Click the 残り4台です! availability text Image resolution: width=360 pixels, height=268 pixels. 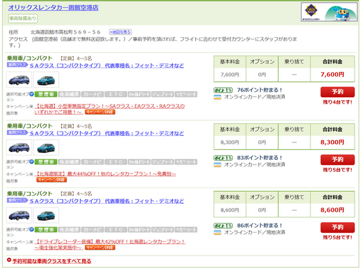point(337,102)
